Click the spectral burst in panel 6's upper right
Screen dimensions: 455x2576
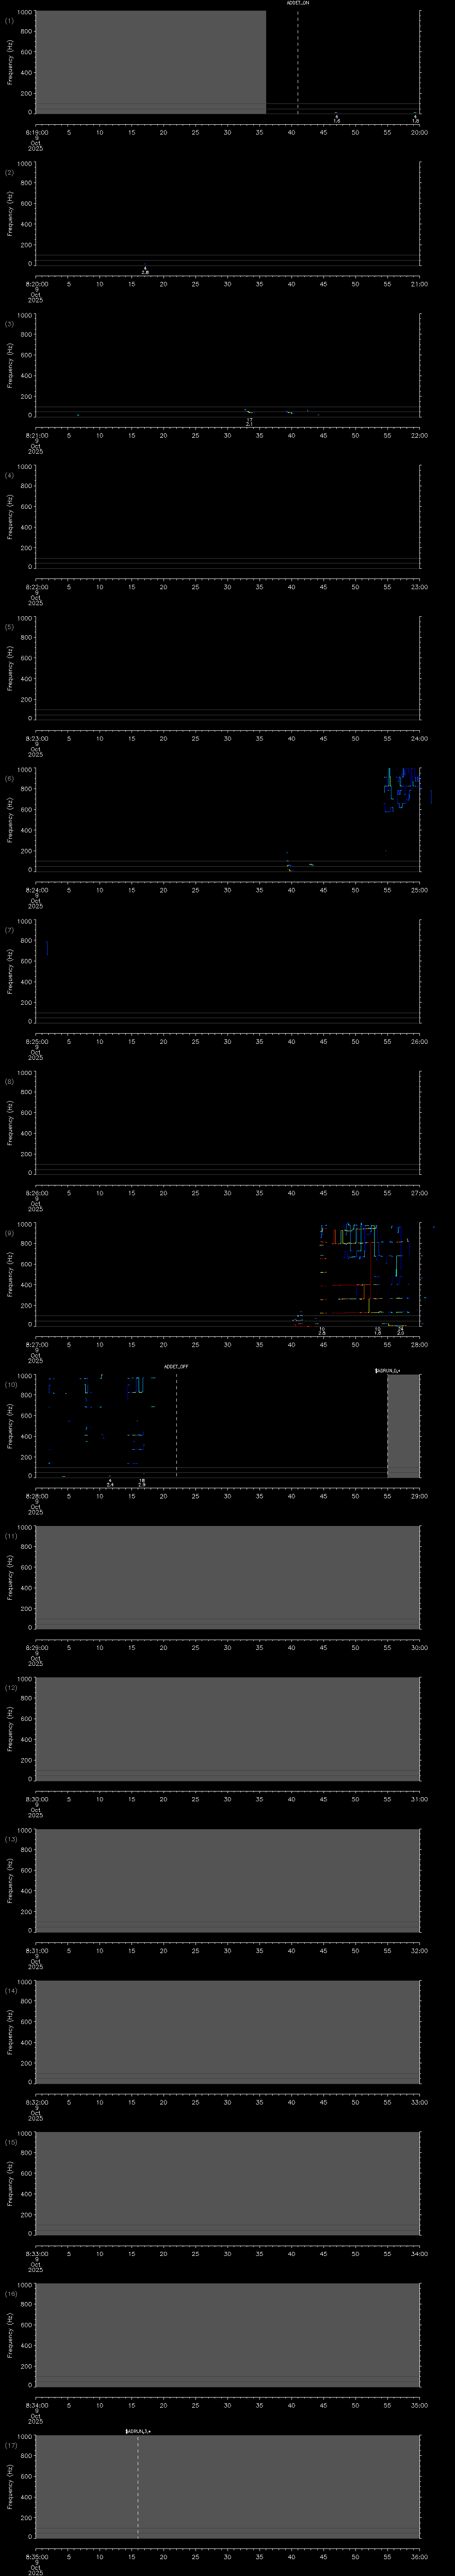(402, 789)
